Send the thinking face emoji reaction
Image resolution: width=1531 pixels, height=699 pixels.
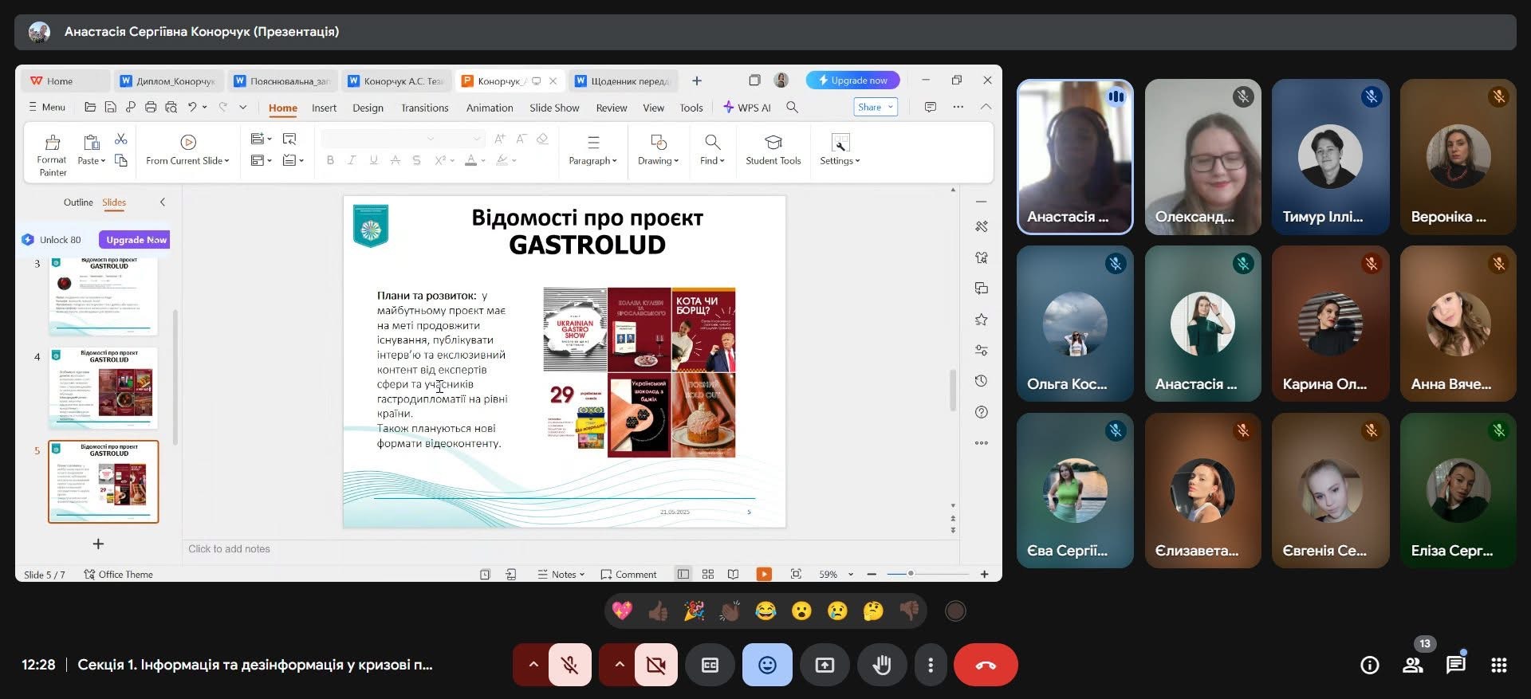point(873,611)
